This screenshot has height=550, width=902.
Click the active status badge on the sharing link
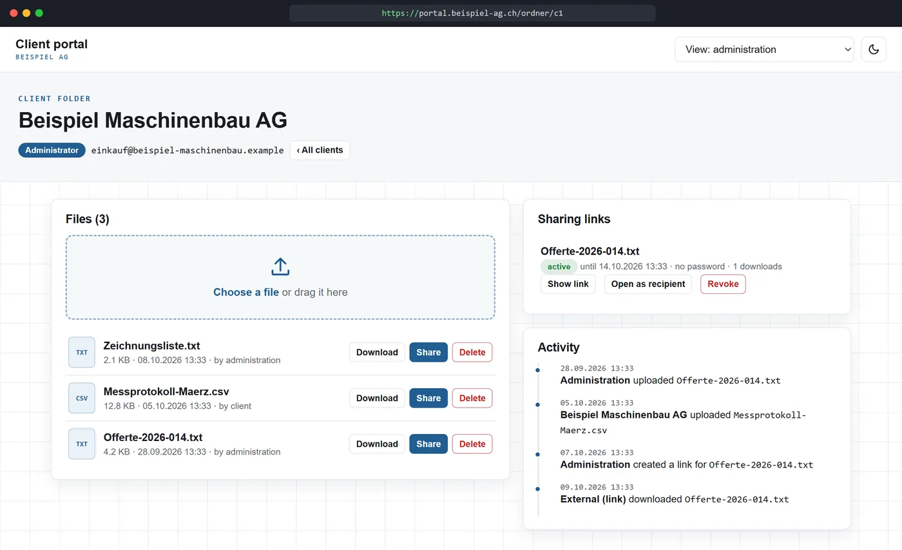point(559,266)
